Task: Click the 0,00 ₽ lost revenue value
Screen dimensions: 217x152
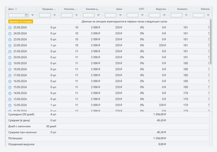Action: point(162,144)
